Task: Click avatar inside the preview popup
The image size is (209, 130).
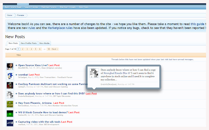Action: (94, 73)
